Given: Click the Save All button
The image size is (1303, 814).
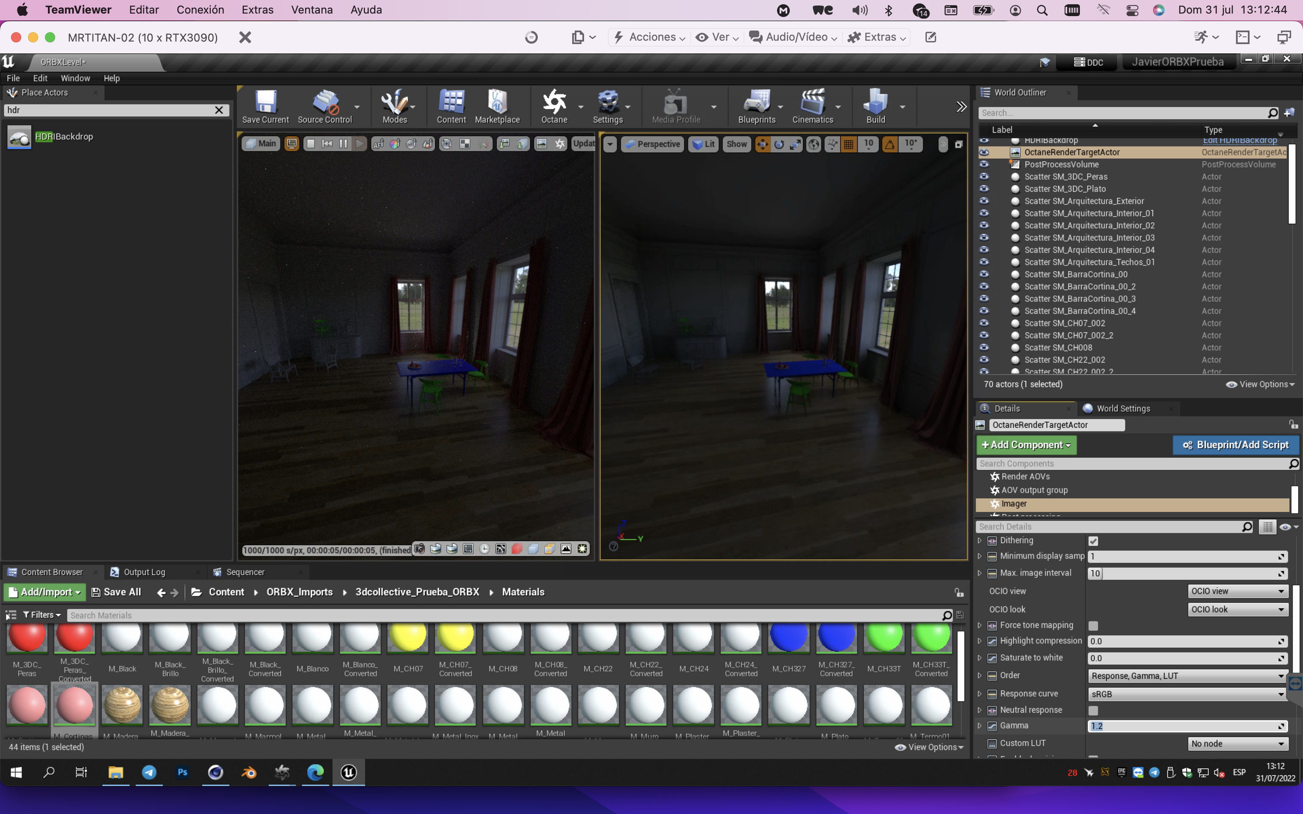Looking at the screenshot, I should pyautogui.click(x=116, y=592).
